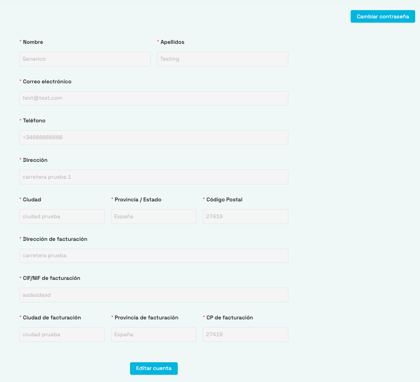The height and width of the screenshot is (382, 420).
Task: Select the Ciudad de facturación input field
Action: click(62, 334)
